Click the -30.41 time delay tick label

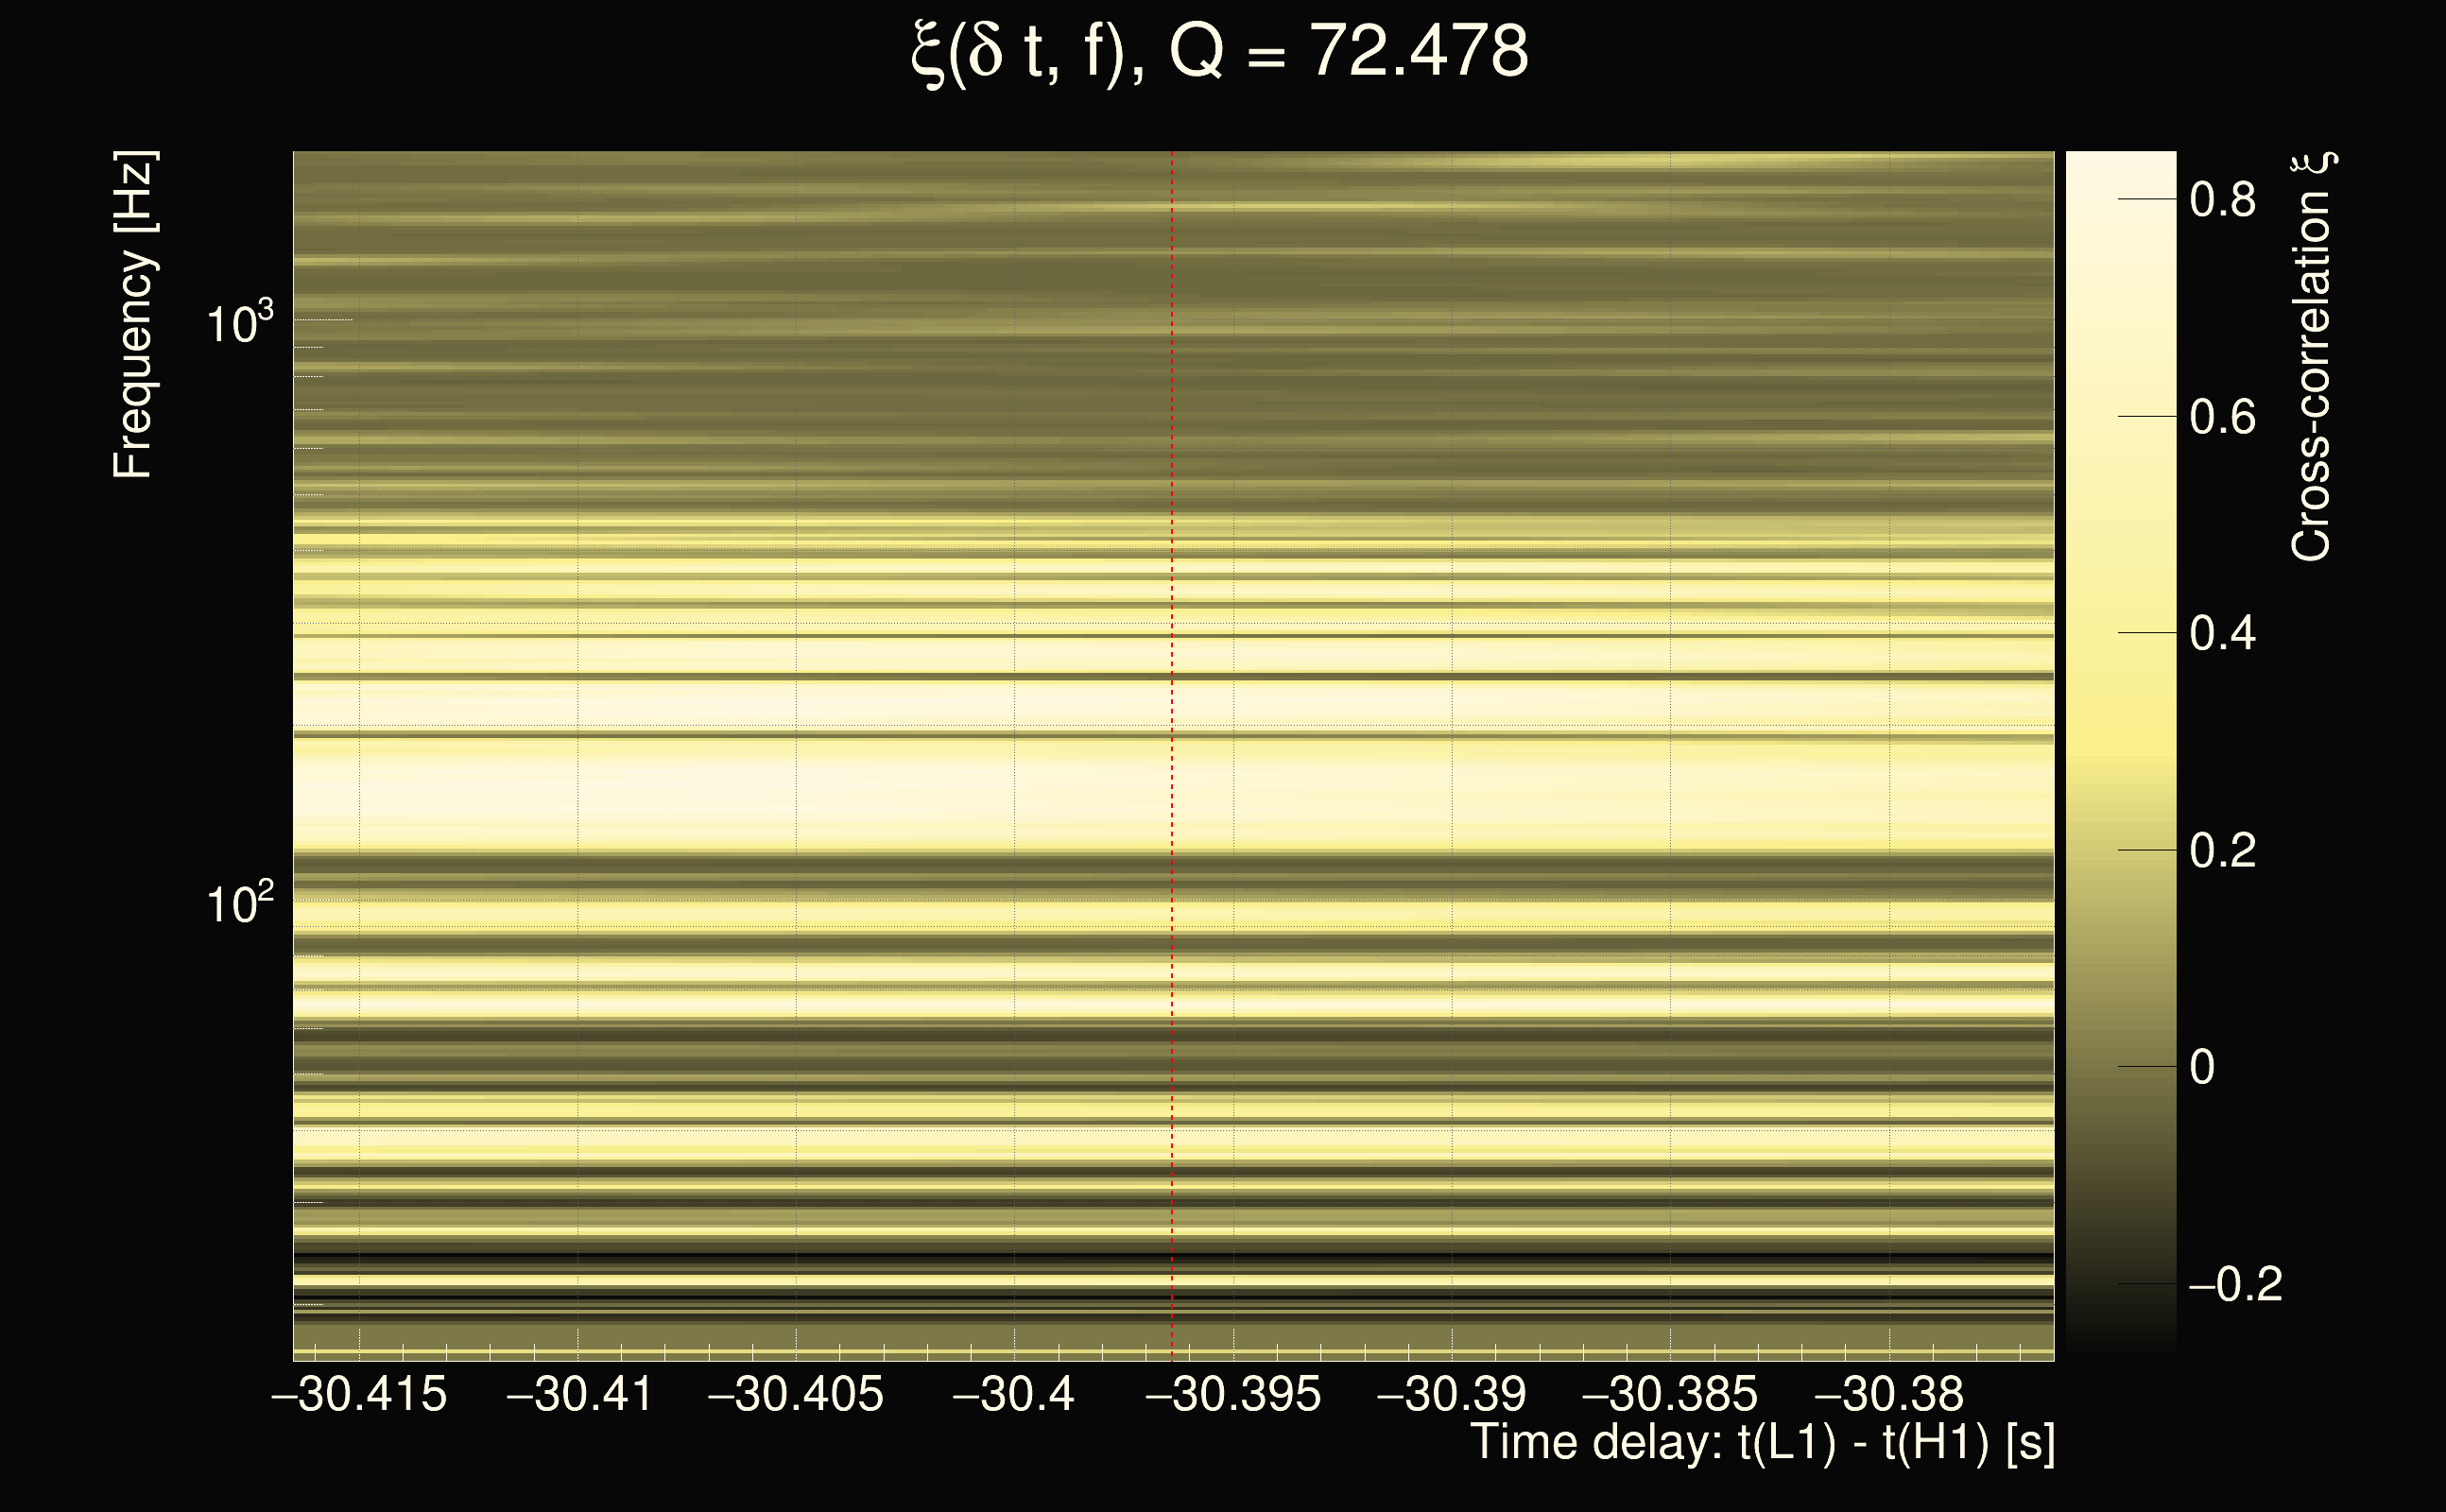[579, 1394]
